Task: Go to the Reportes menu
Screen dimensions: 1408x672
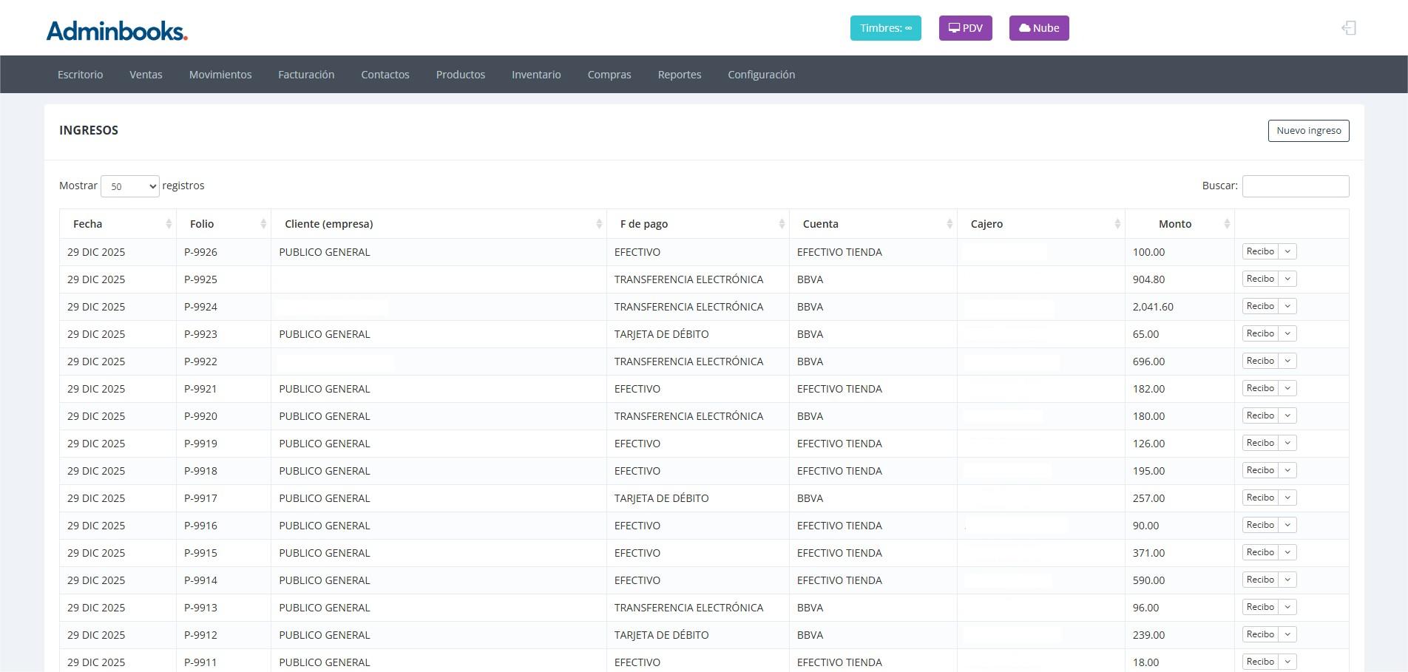Action: click(679, 75)
